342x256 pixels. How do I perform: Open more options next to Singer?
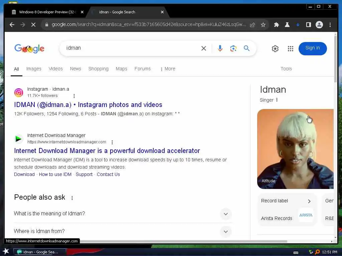click(x=277, y=100)
